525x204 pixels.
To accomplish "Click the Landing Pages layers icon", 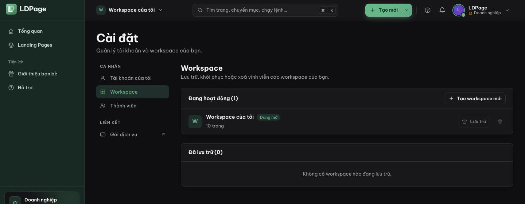I will click(x=11, y=45).
